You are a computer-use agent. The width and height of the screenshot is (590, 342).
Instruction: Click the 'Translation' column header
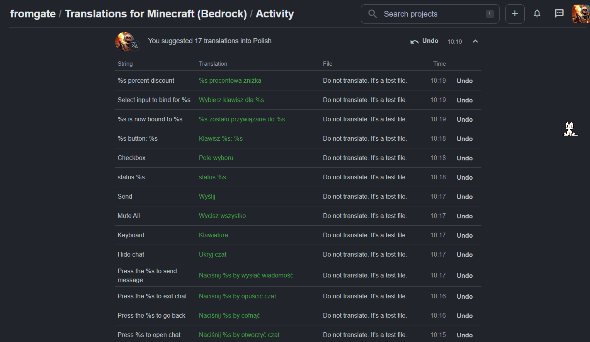pyautogui.click(x=213, y=64)
